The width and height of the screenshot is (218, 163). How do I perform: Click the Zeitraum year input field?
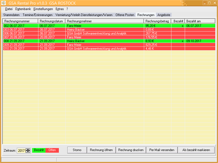click(21, 151)
